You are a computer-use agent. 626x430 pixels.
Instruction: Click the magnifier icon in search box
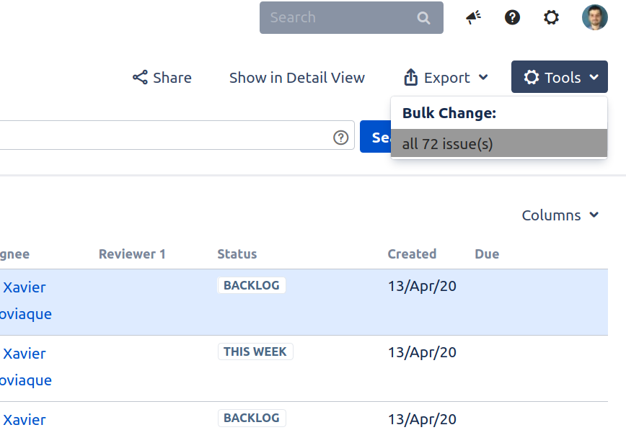coord(423,18)
